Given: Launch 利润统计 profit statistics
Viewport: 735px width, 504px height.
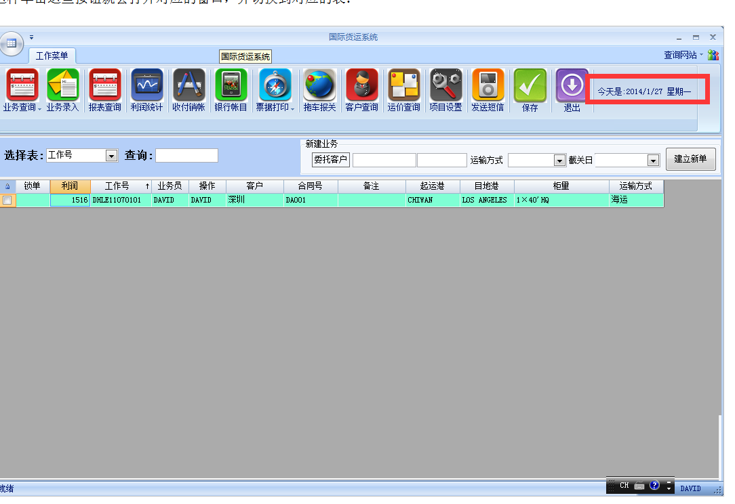Looking at the screenshot, I should [x=146, y=85].
